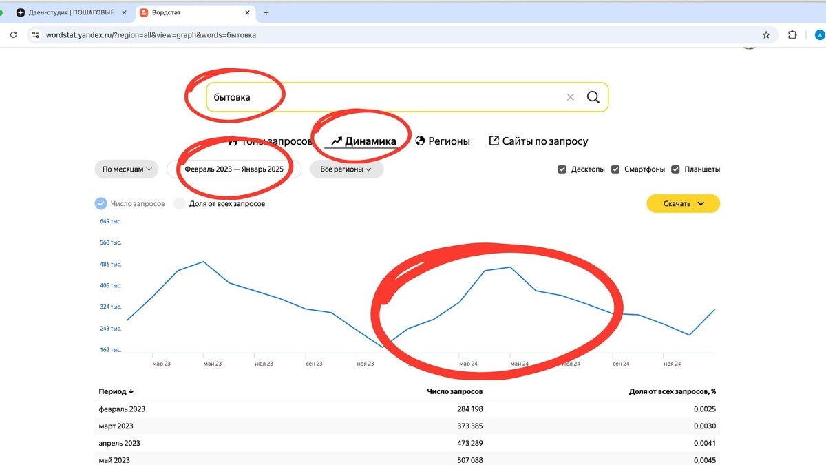
Task: Switch to Сайты по запросу tab
Action: (x=538, y=141)
